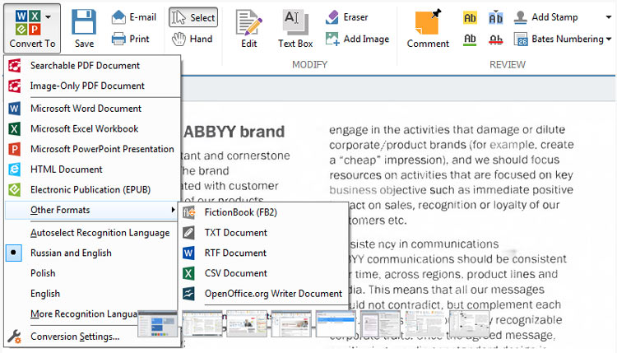Expand the Other Formats submenu arrow
The image size is (617, 353).
[173, 210]
